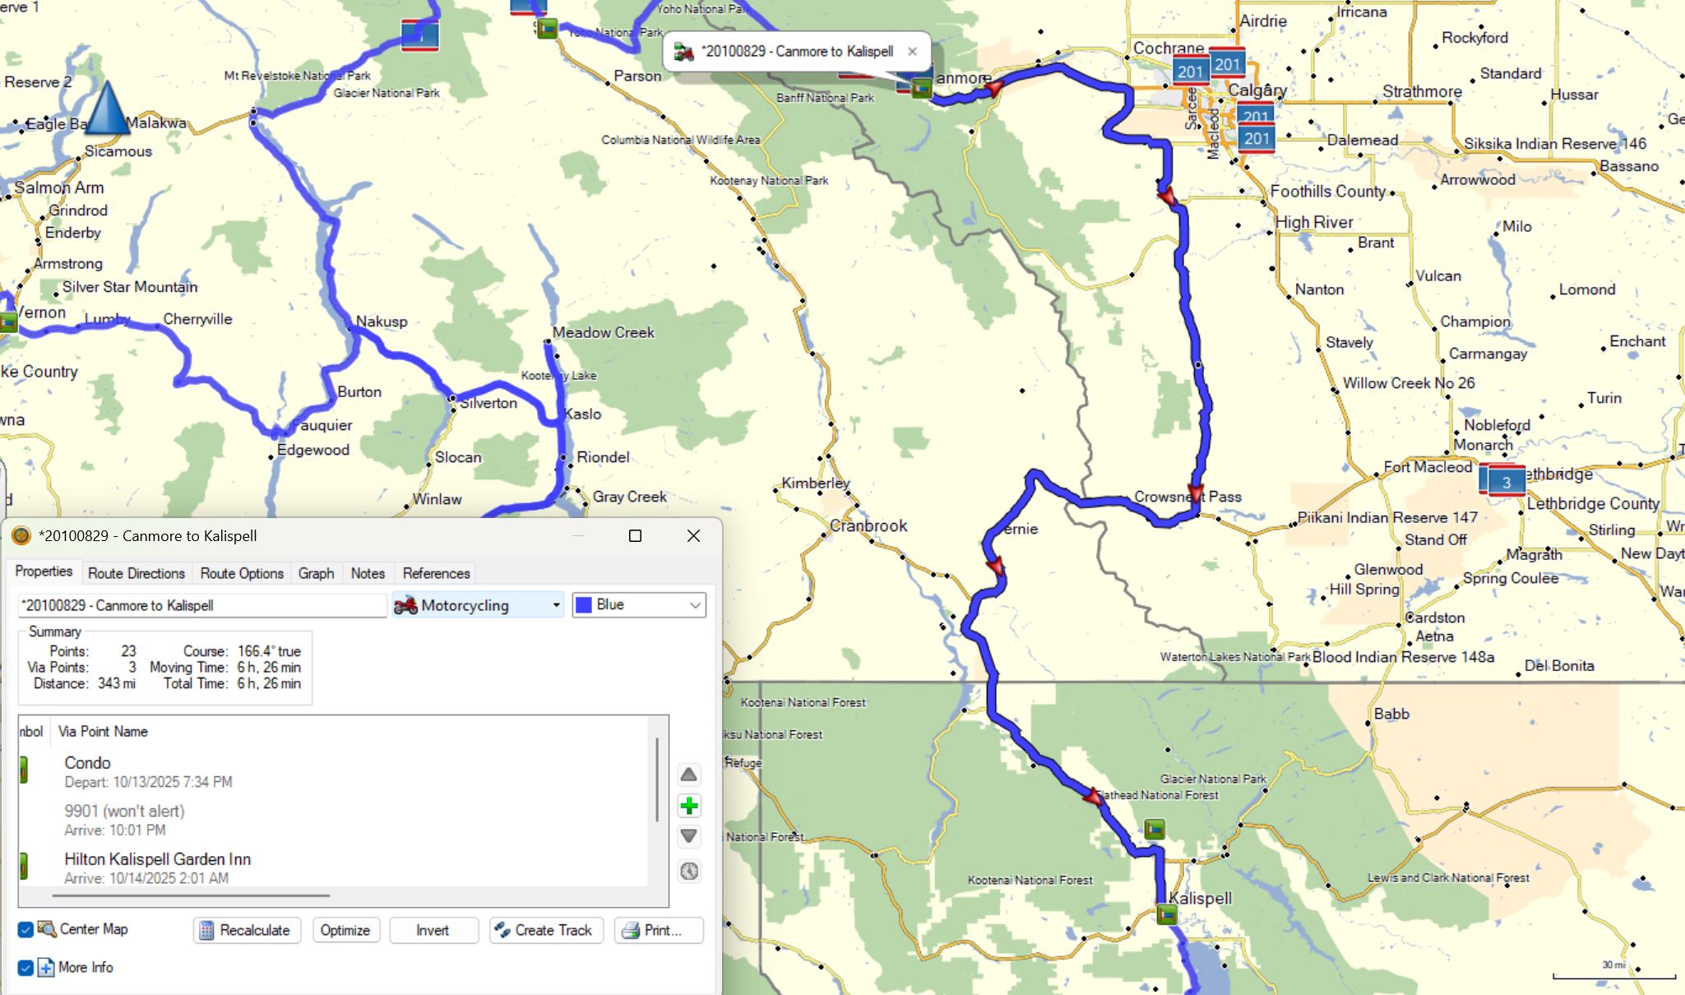Click the waypoint flag icon at Kalispell
This screenshot has width=1685, height=995.
(x=1166, y=914)
